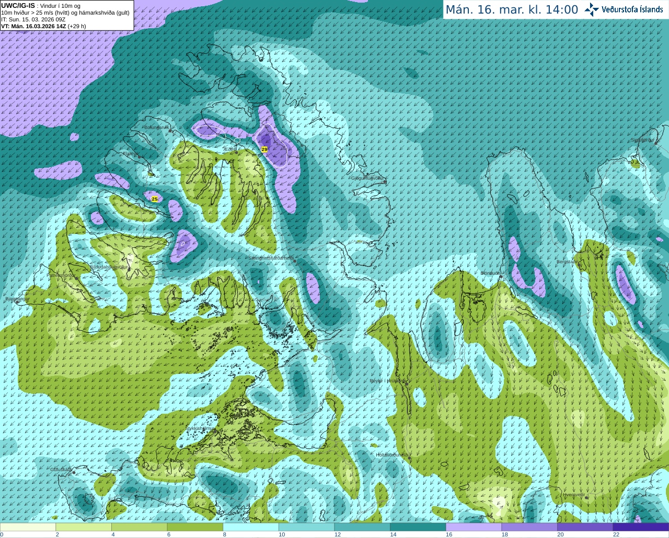
Task: Click the Bjargtangar station label
Action: point(17,299)
